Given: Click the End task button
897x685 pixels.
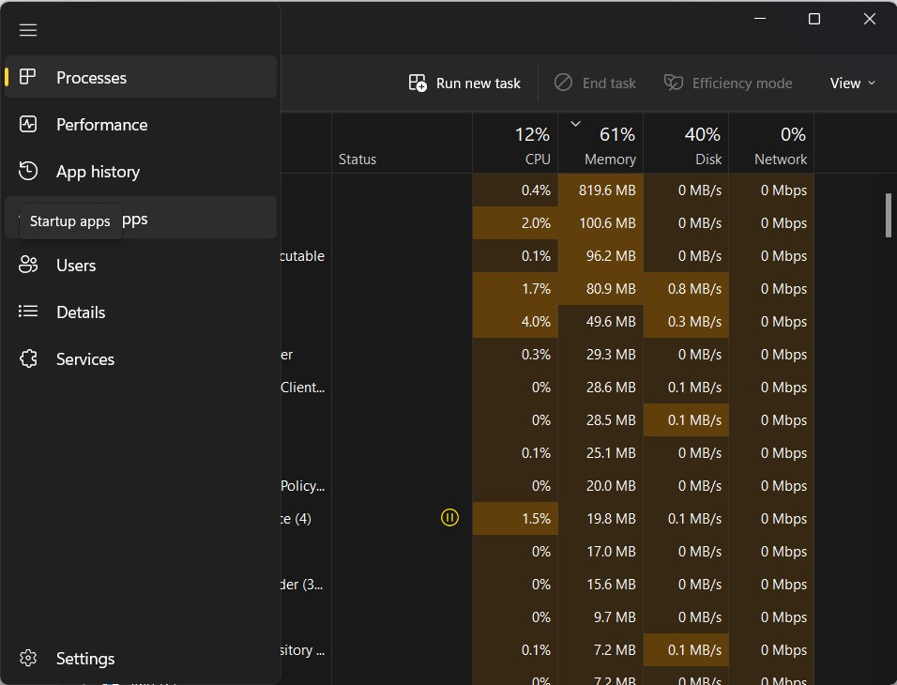Looking at the screenshot, I should coord(595,83).
